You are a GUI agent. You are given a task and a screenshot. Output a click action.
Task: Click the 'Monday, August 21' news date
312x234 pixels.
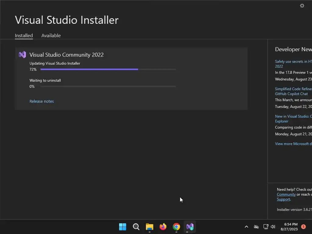(x=293, y=134)
